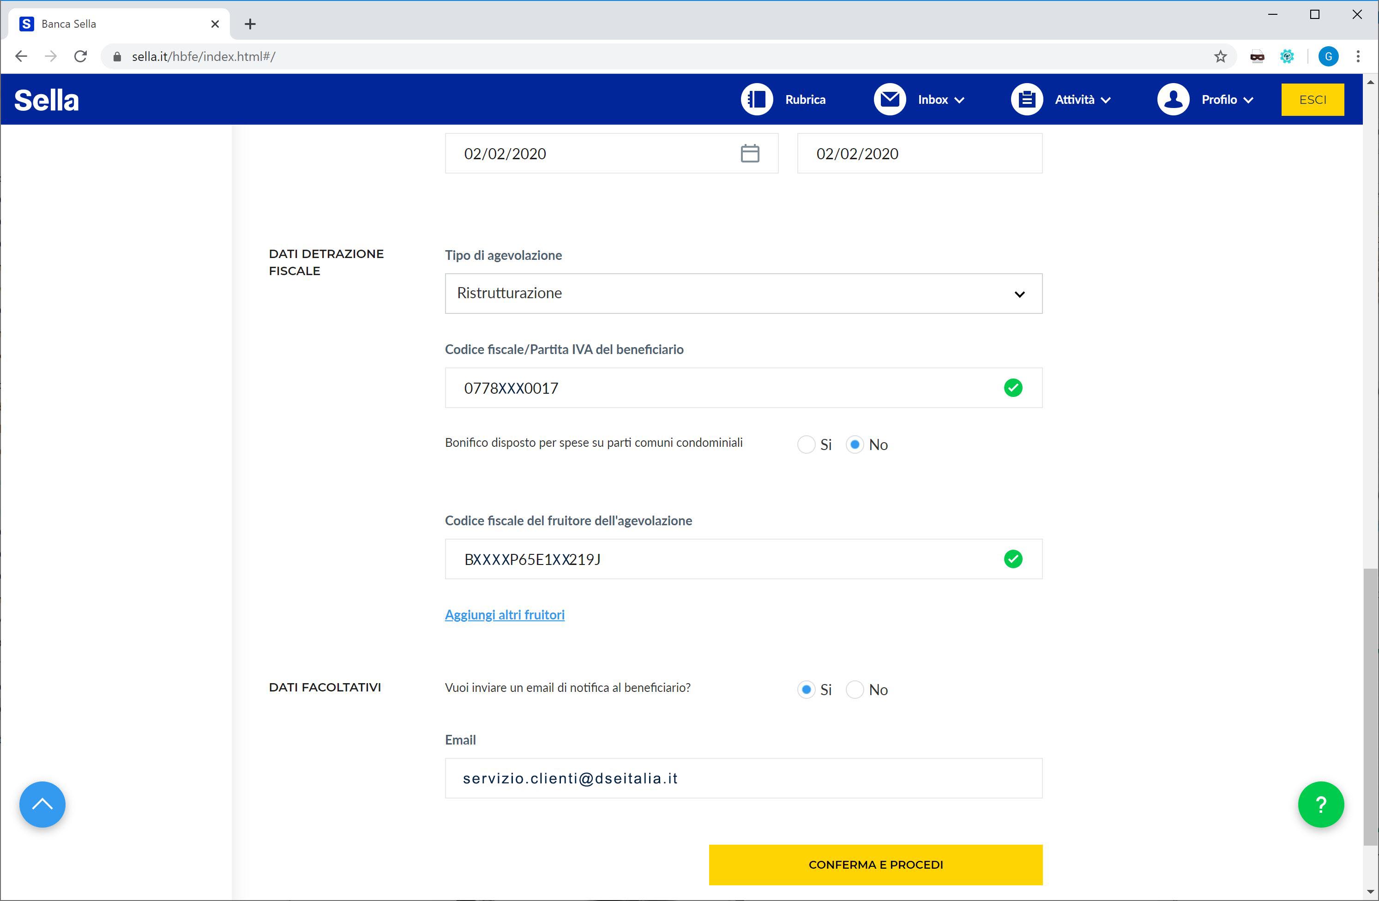Select No for email di notifica
Image resolution: width=1379 pixels, height=901 pixels.
point(855,690)
